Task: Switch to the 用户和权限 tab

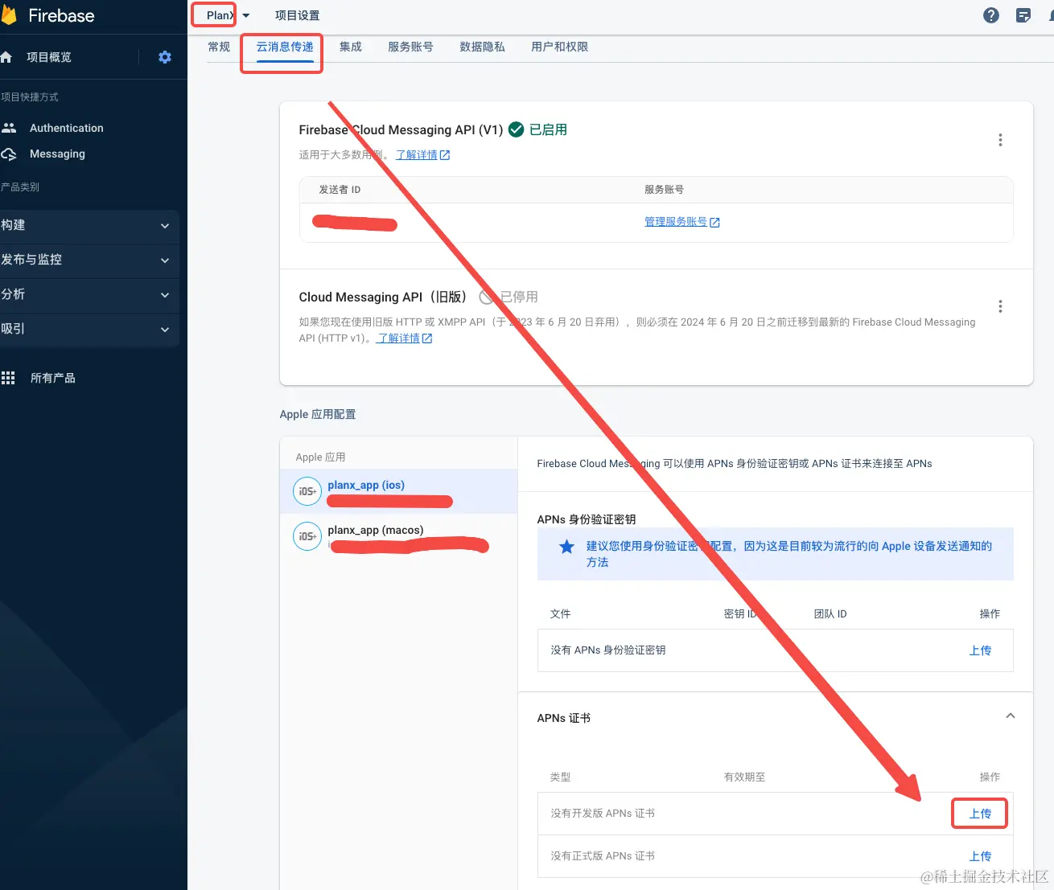Action: coord(560,47)
